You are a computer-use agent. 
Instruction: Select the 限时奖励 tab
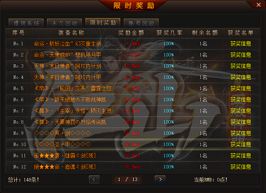pyautogui.click(x=103, y=22)
